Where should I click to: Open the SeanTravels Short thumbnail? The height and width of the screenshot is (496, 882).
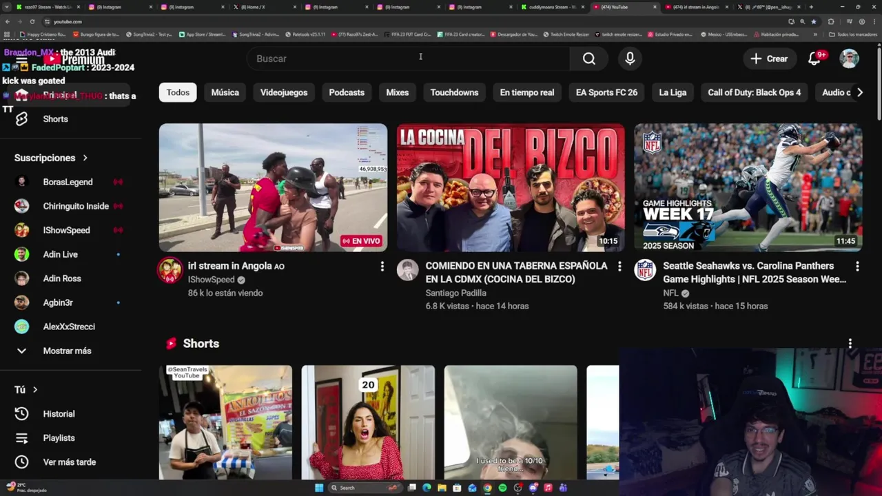225,422
